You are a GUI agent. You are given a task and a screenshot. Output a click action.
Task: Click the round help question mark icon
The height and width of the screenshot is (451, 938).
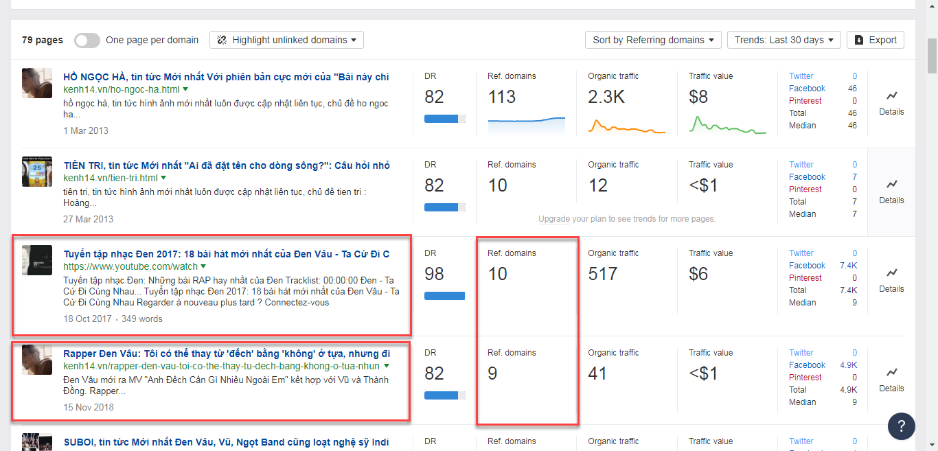pos(901,426)
